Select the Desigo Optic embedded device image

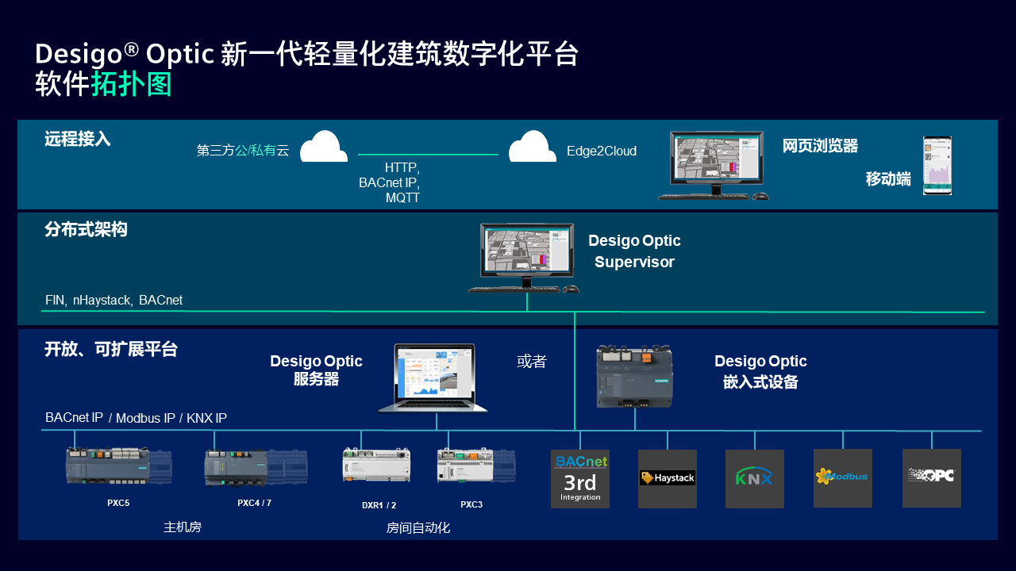[x=635, y=377]
